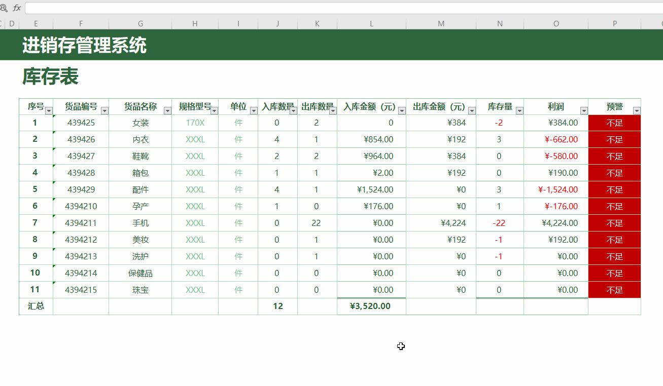Select the cell containing 珠宝
The height and width of the screenshot is (386, 663).
(x=140, y=290)
